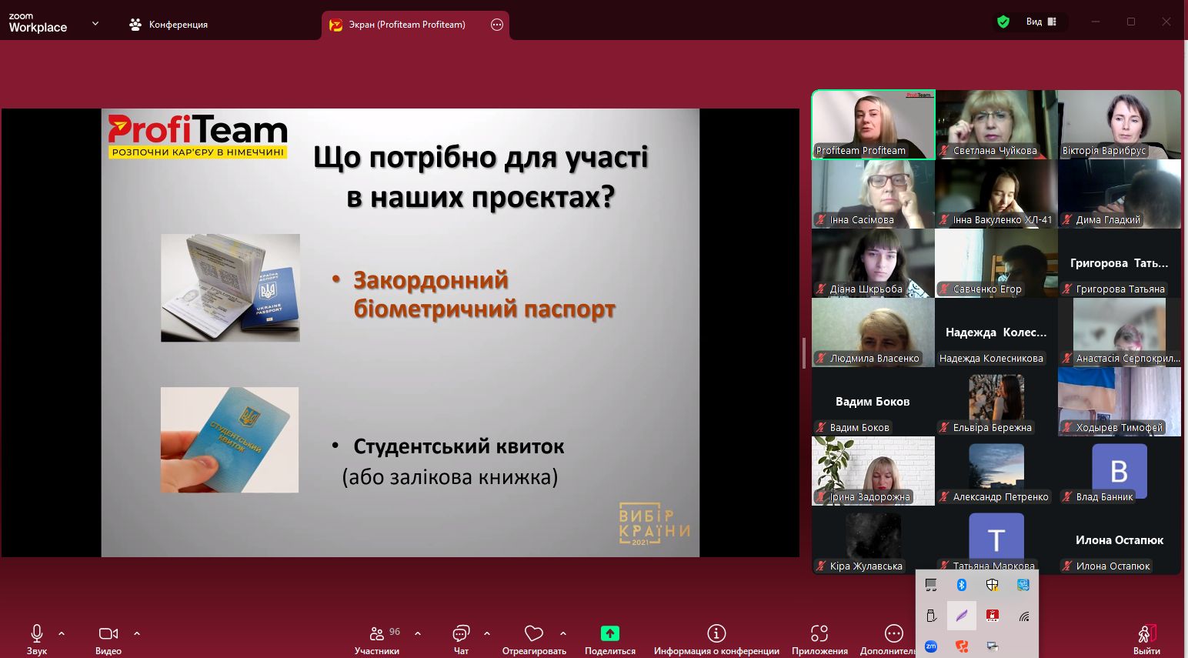The width and height of the screenshot is (1188, 658).
Task: Select Ходырев Тимофей video tile
Action: pos(1120,402)
